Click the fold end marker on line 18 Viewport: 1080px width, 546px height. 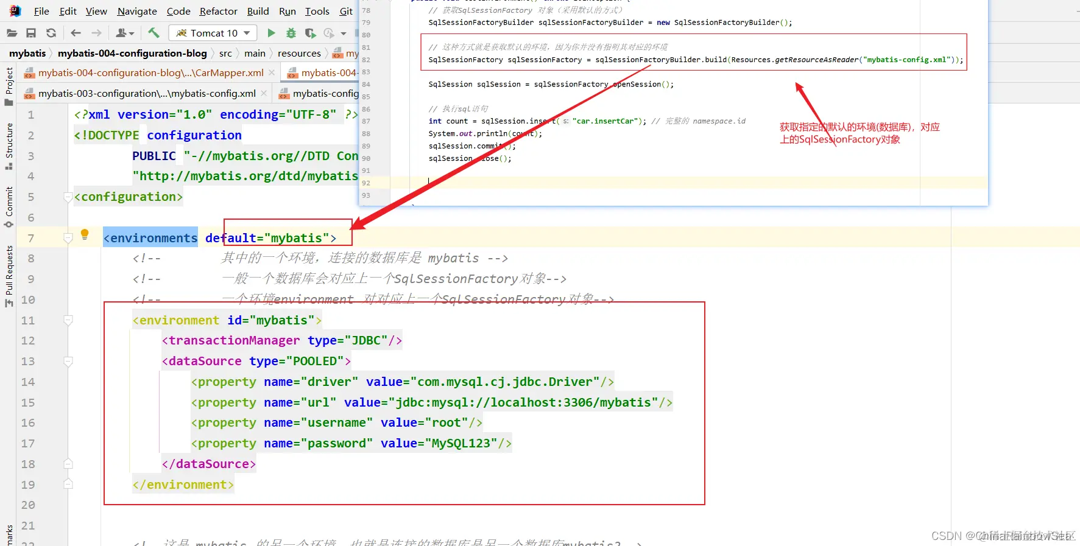coord(68,464)
